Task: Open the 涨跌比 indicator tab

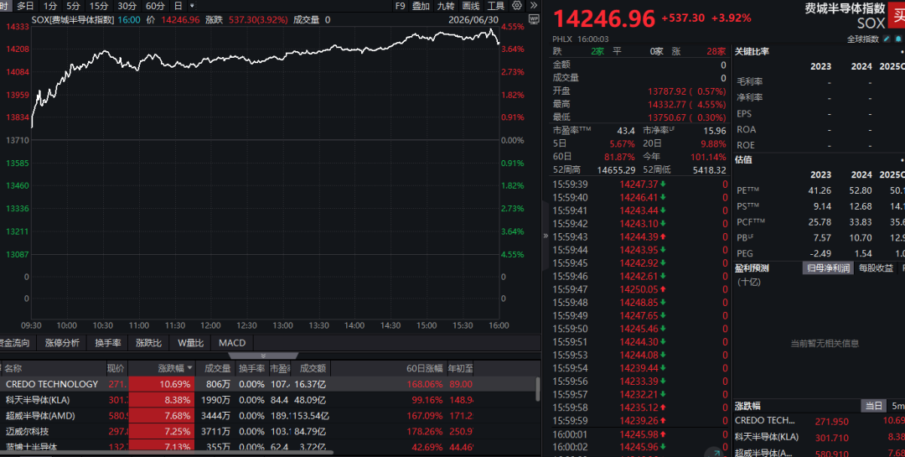Action: click(149, 343)
